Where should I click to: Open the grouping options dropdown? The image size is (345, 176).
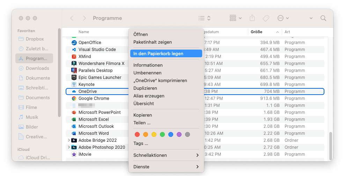235,18
